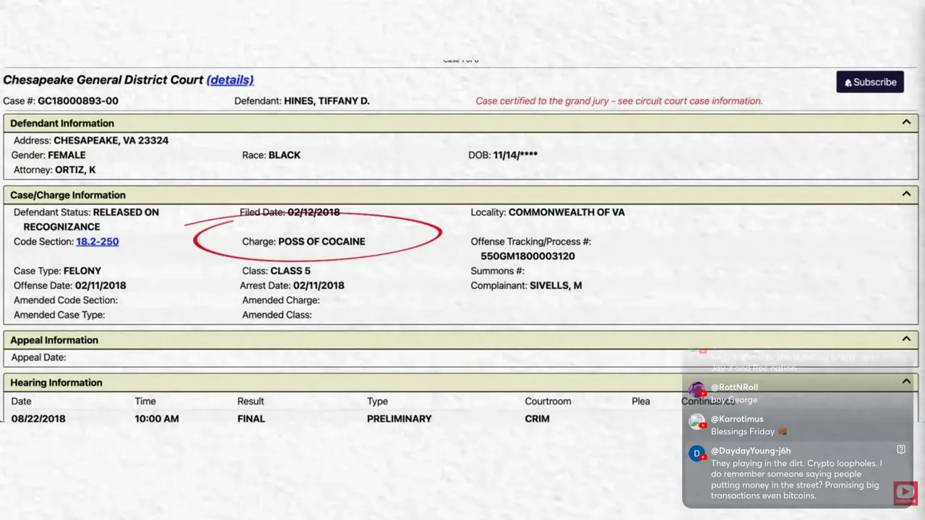Screen dimensions: 925x520
Task: Select the hearing result "FINAL"
Action: tap(251, 418)
